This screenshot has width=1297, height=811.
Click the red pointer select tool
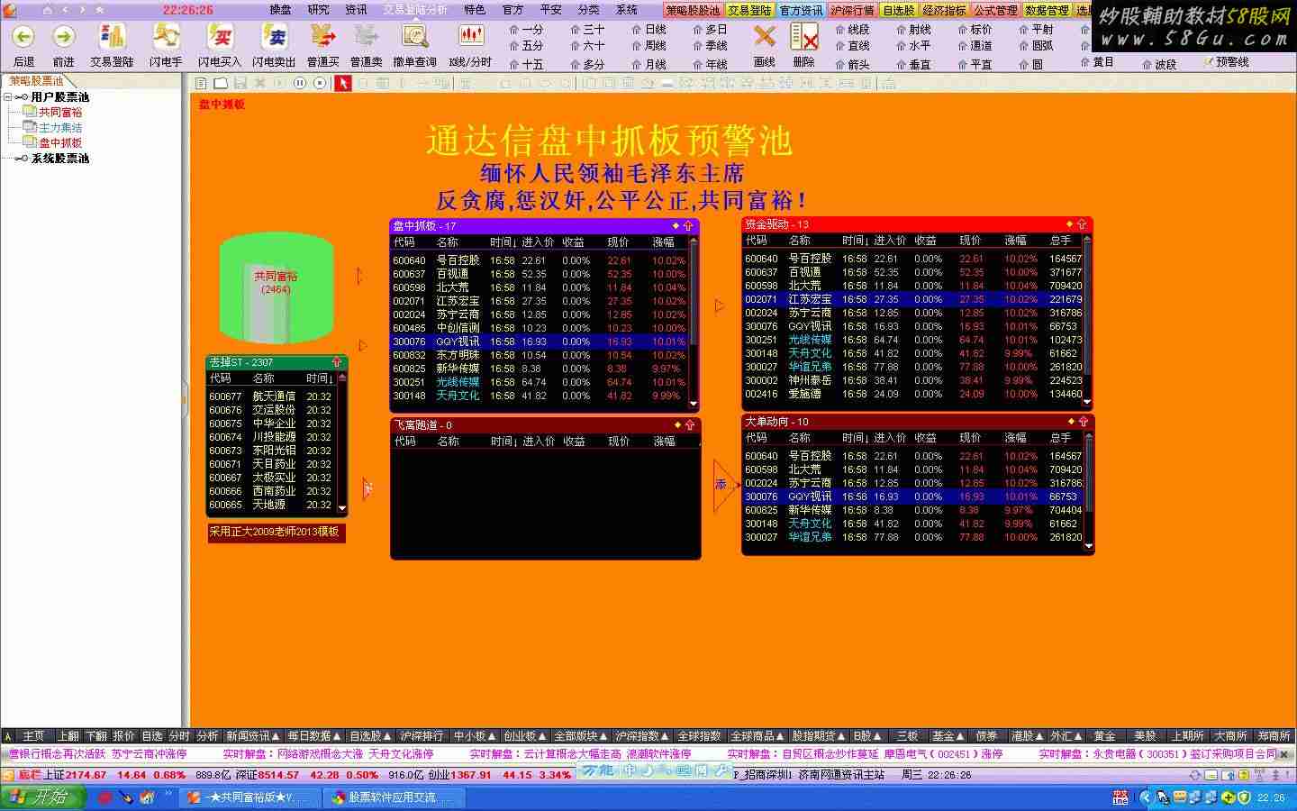pos(342,83)
